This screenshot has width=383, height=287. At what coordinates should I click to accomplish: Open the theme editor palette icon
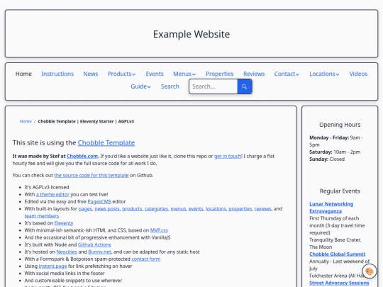pyautogui.click(x=369, y=271)
